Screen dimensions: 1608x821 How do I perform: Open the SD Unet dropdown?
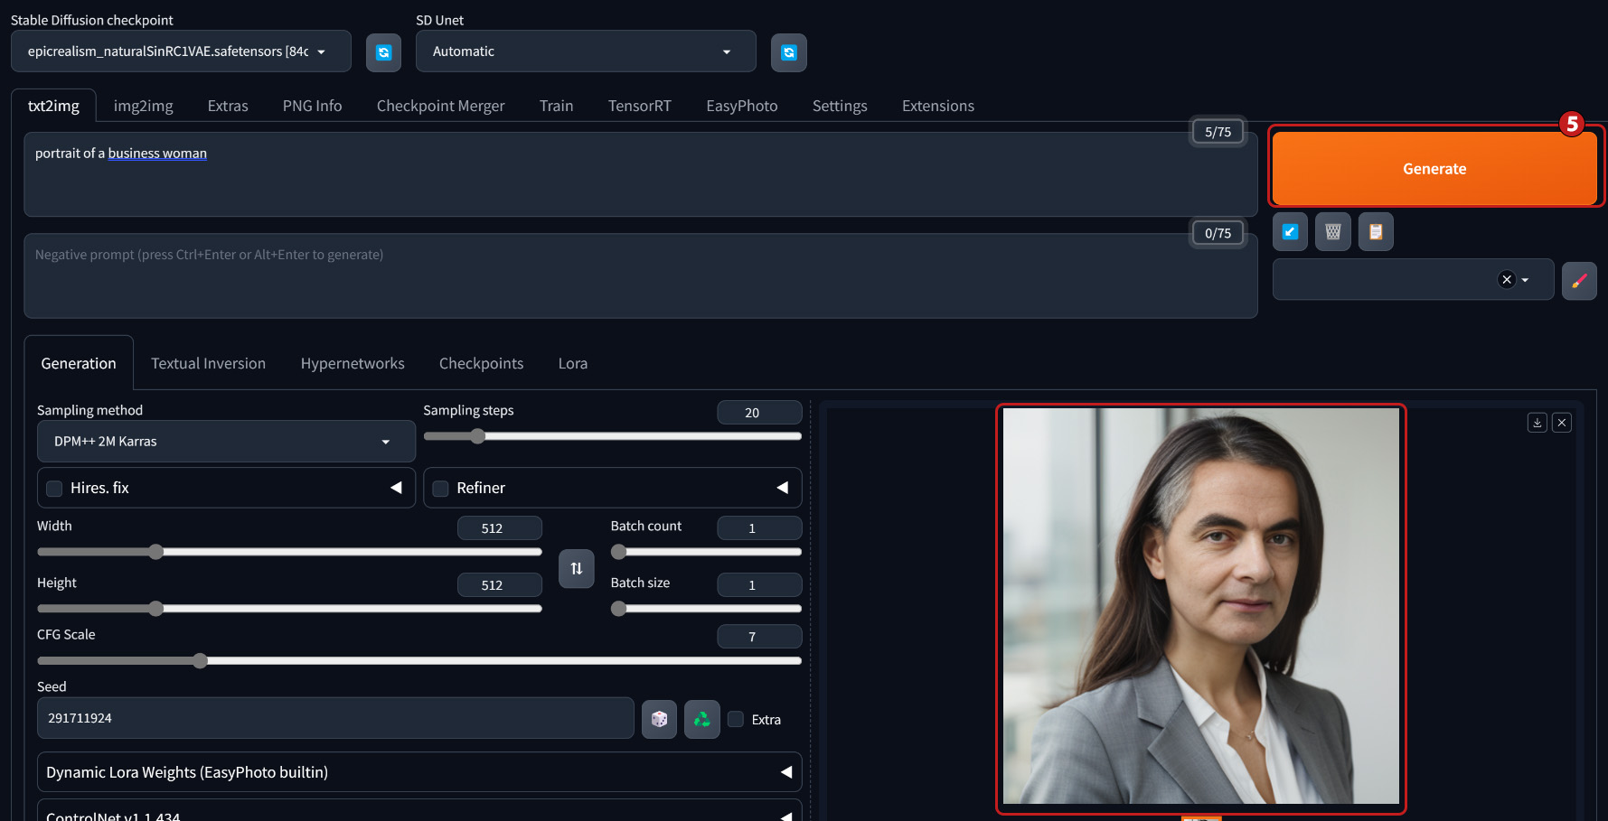click(586, 51)
